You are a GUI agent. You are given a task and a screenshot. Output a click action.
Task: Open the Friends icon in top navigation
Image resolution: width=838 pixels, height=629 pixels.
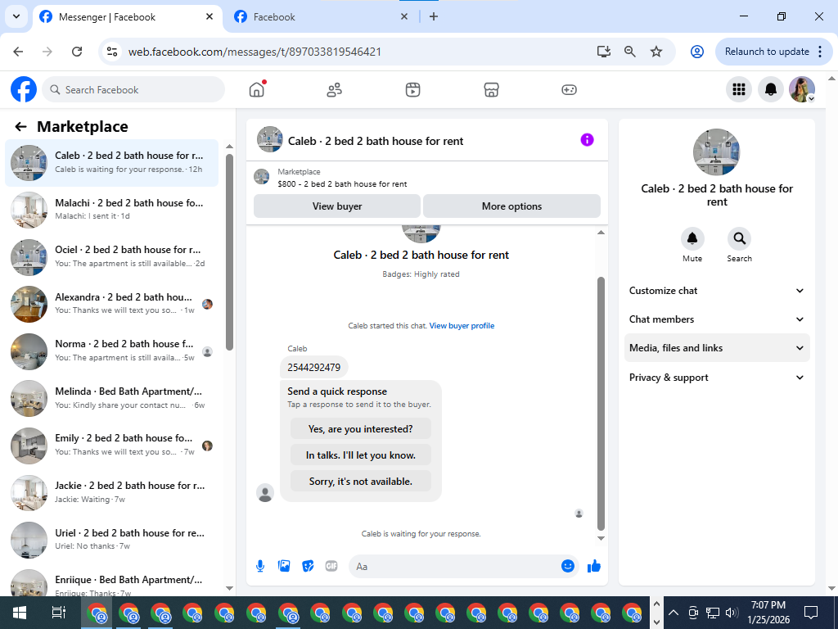[x=335, y=90]
